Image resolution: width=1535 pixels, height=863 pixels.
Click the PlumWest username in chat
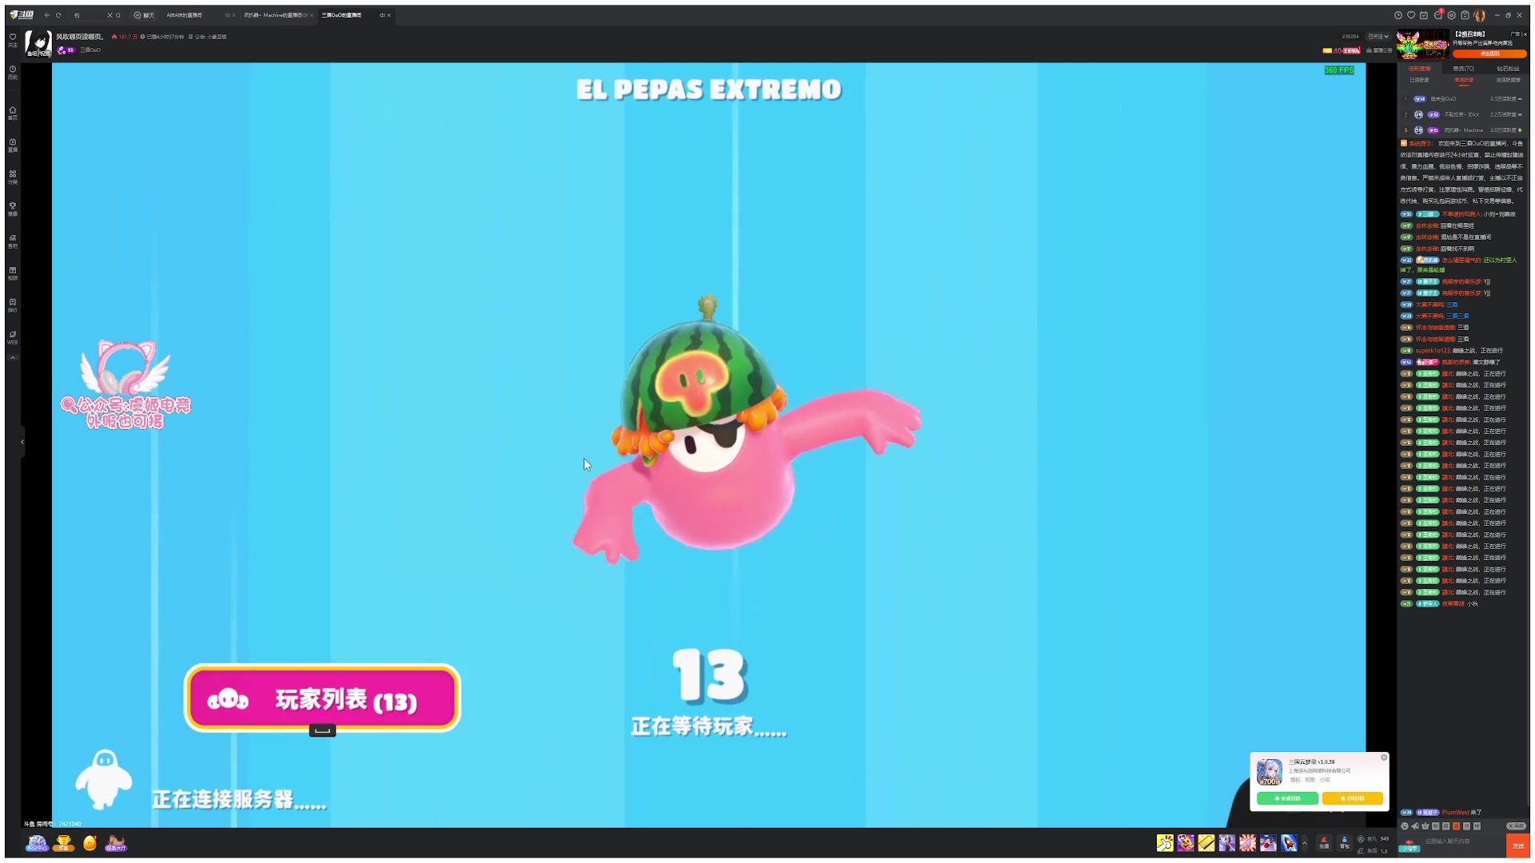click(1456, 813)
